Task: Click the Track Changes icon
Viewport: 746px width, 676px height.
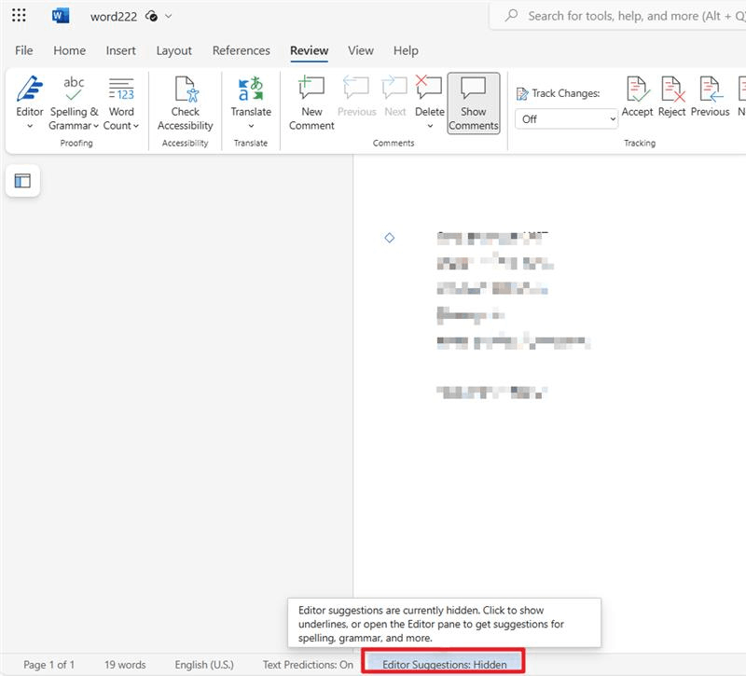Action: click(x=522, y=94)
